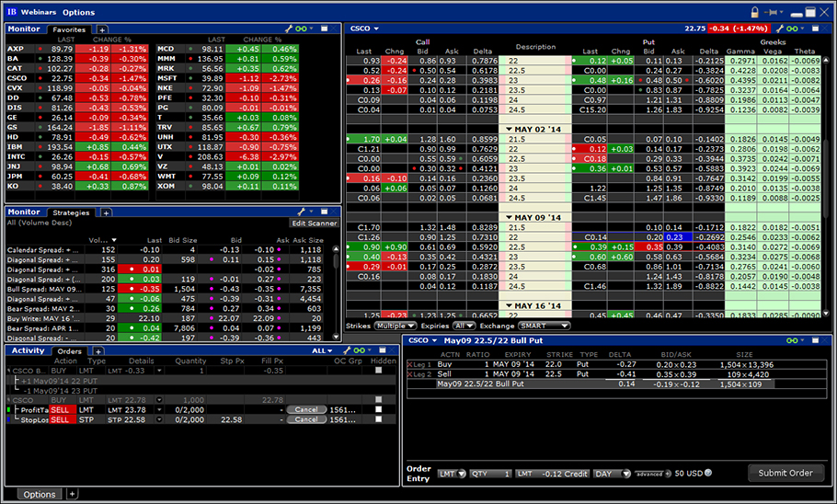Select the highlighted 0.23 put ask cell
The width and height of the screenshot is (837, 504).
tap(677, 237)
